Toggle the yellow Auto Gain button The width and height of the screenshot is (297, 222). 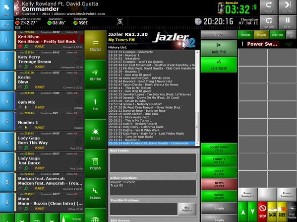click(x=272, y=212)
